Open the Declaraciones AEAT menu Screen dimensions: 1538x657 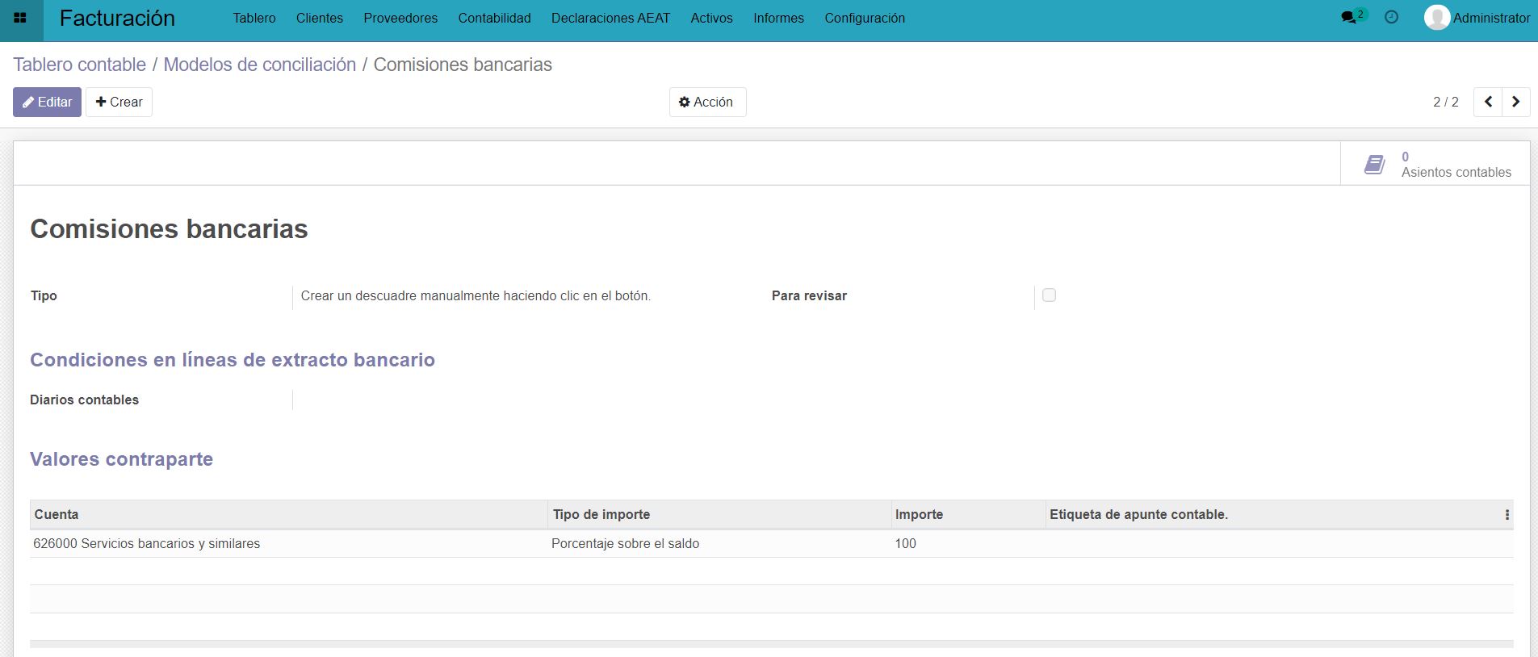[610, 18]
